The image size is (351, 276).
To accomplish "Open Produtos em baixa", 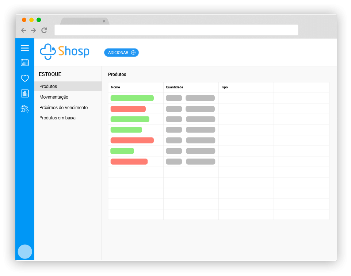I will pos(58,118).
